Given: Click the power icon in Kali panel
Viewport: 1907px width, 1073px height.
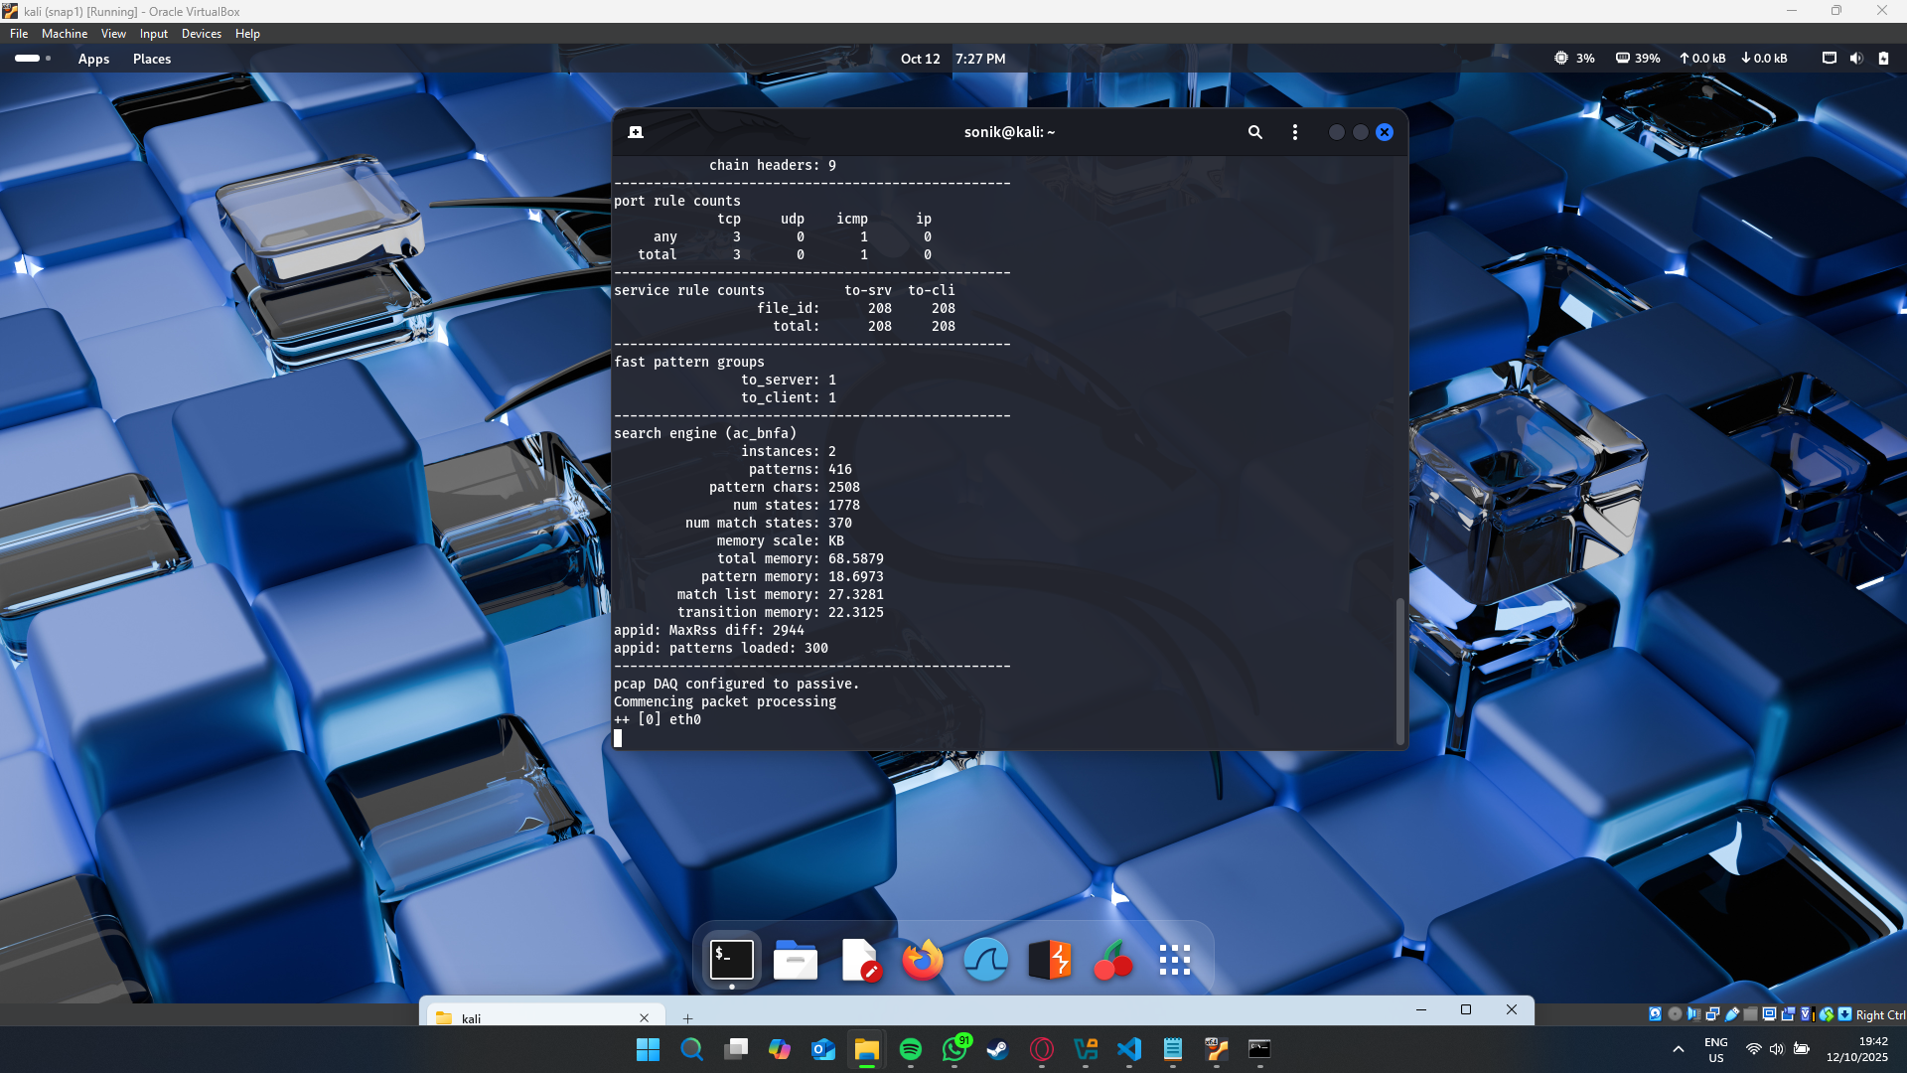Looking at the screenshot, I should click(1883, 59).
